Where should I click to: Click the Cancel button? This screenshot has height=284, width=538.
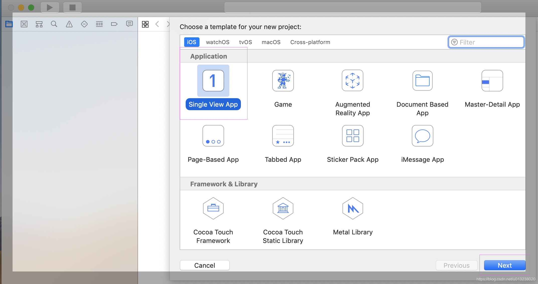pos(205,265)
